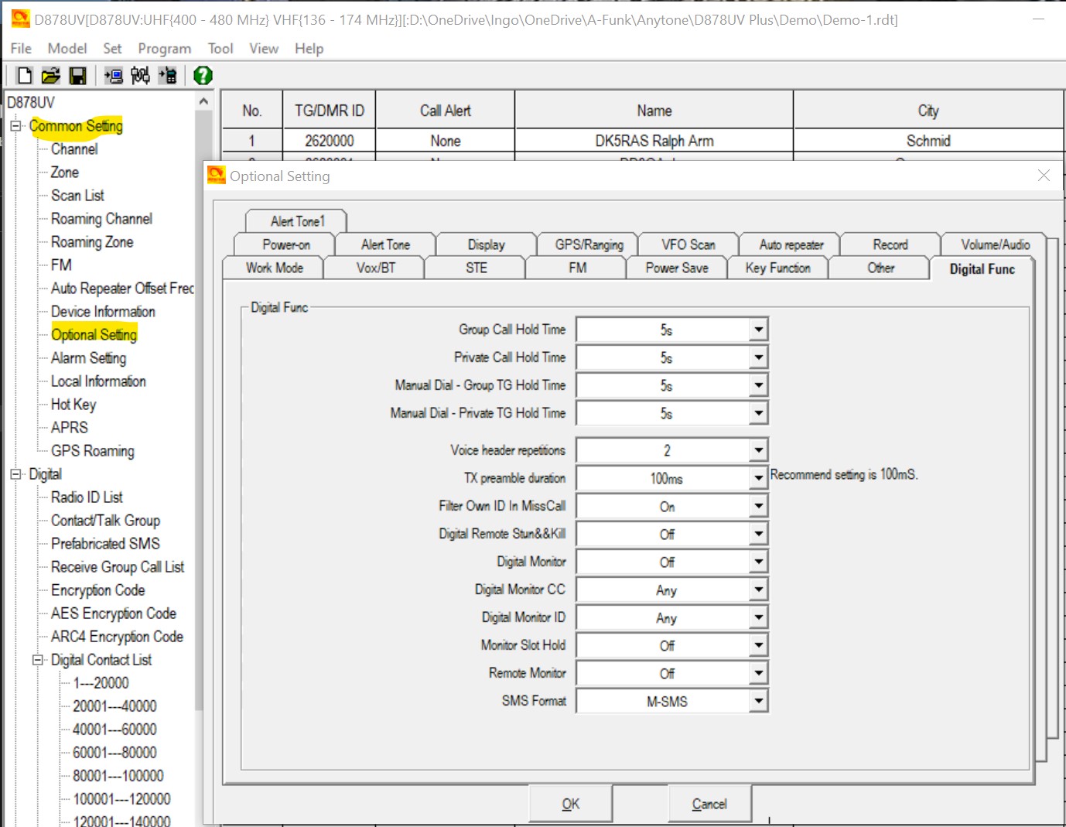Collapse the Common Setting tree node
The width and height of the screenshot is (1066, 827).
coord(15,125)
